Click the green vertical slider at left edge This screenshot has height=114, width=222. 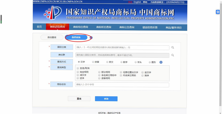click(x=1, y=19)
